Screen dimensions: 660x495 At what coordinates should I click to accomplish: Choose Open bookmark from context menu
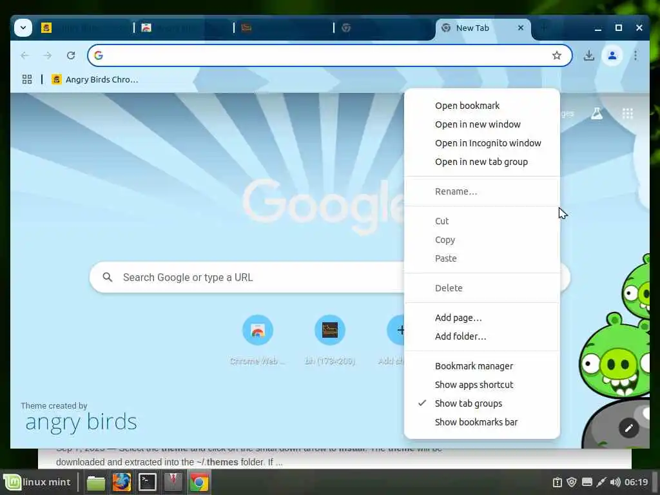tap(481, 106)
